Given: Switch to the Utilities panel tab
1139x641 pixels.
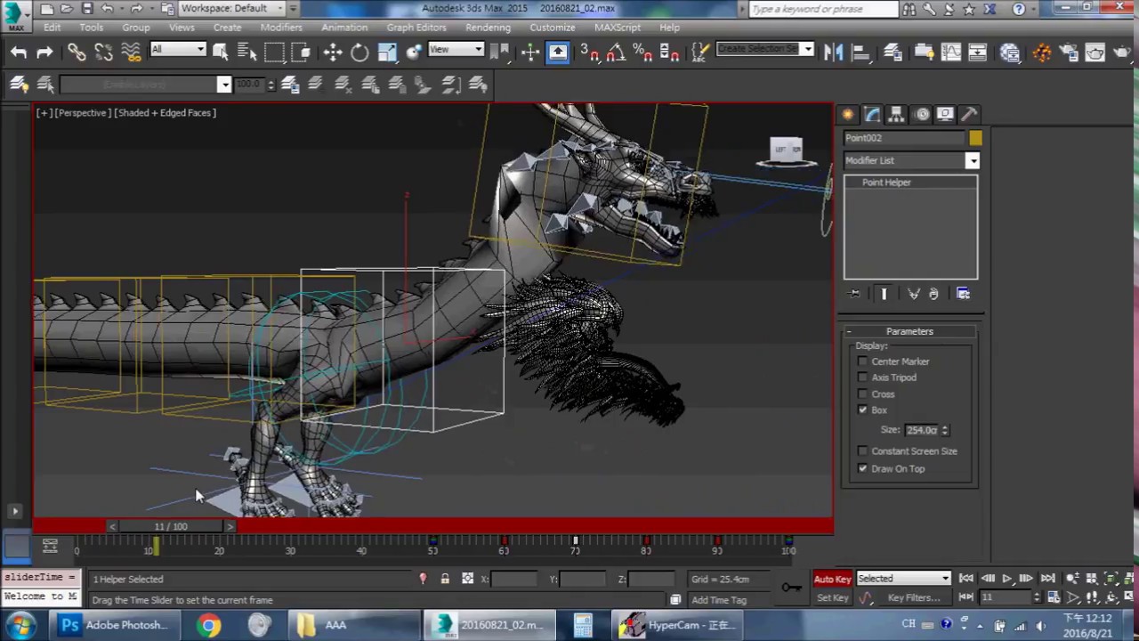Looking at the screenshot, I should click(x=970, y=114).
